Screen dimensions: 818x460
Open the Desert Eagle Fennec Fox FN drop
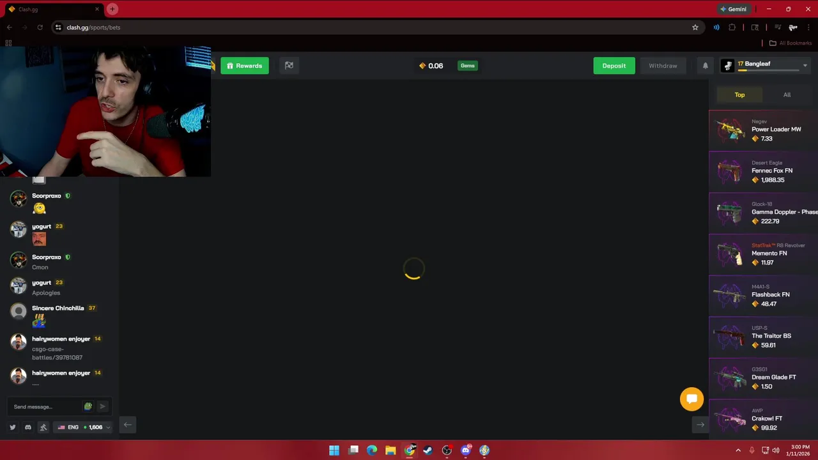[x=764, y=172]
